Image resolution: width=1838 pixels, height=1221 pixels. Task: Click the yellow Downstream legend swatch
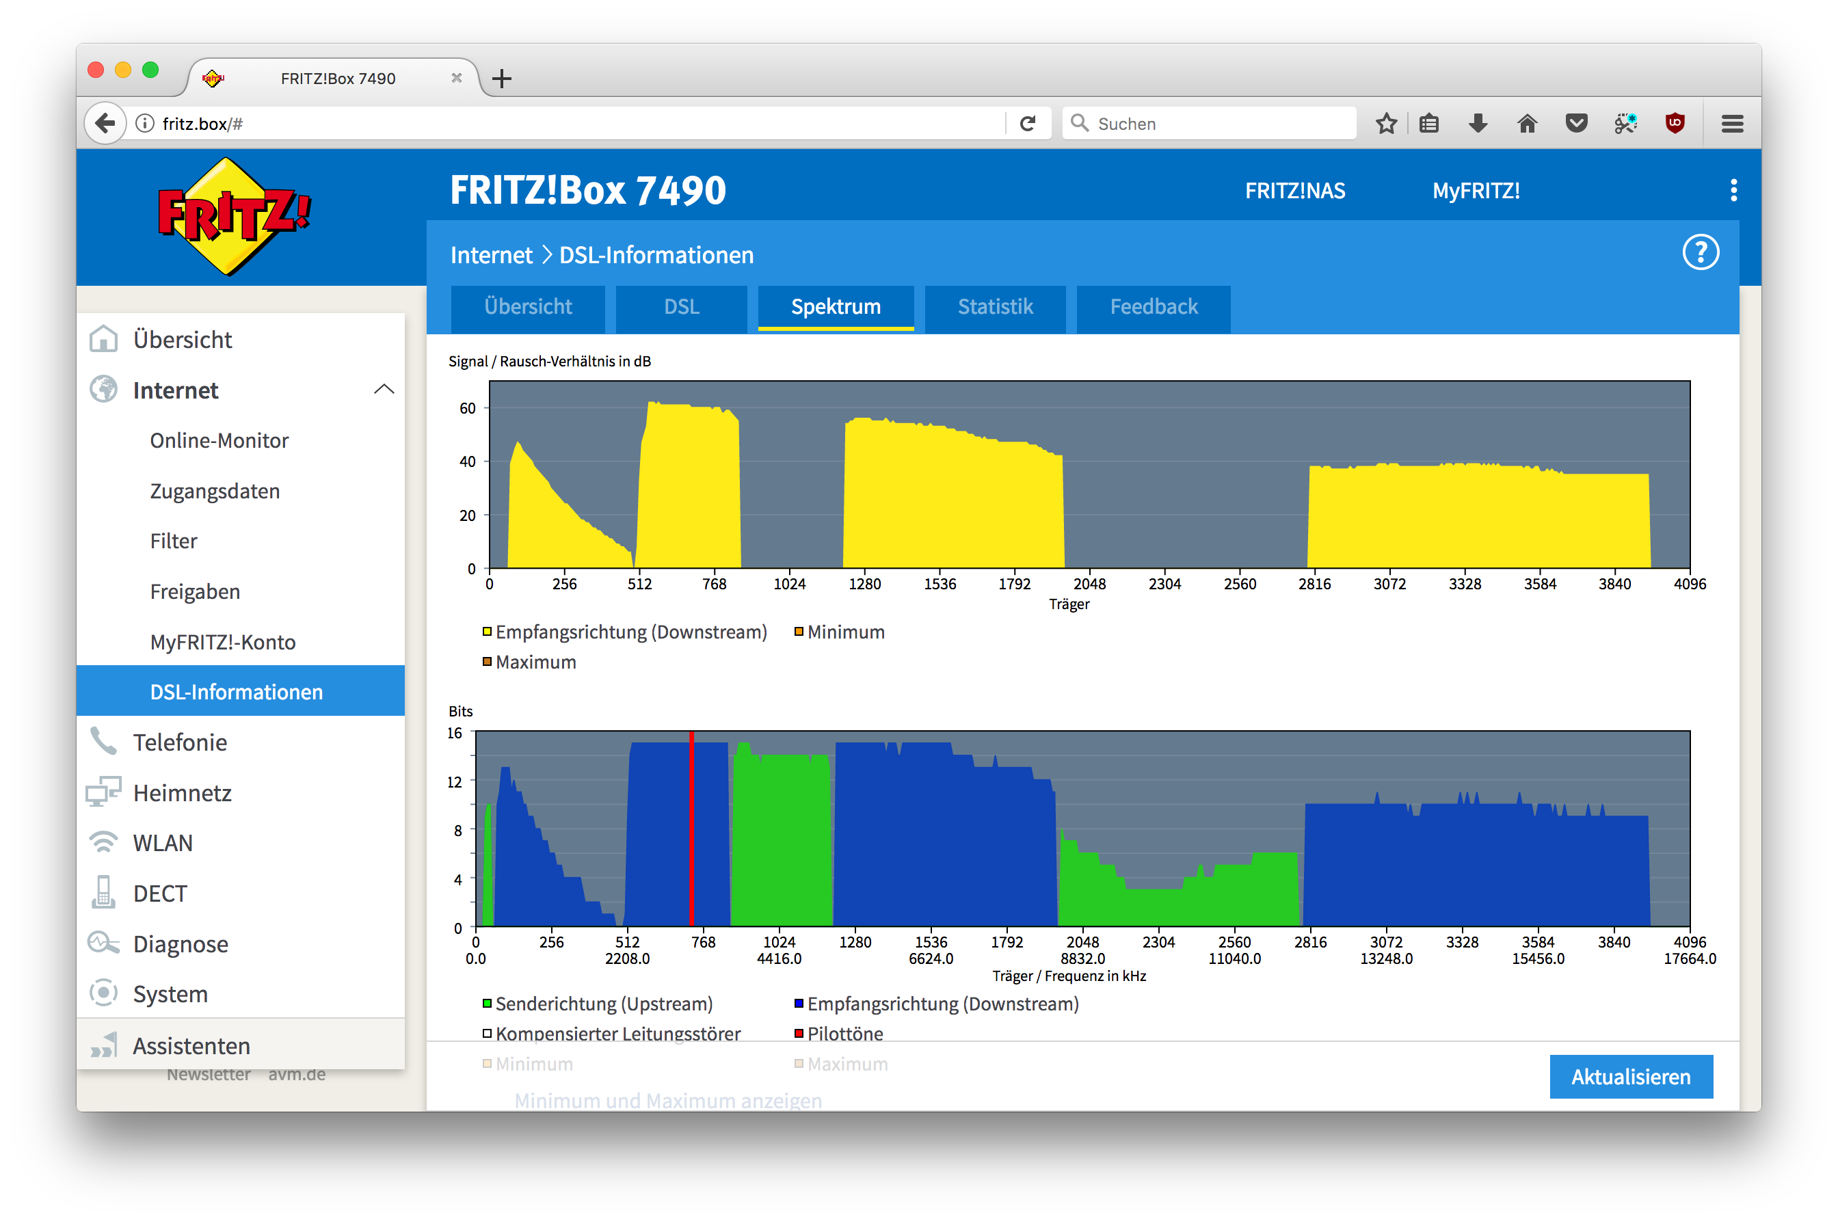pyautogui.click(x=487, y=632)
